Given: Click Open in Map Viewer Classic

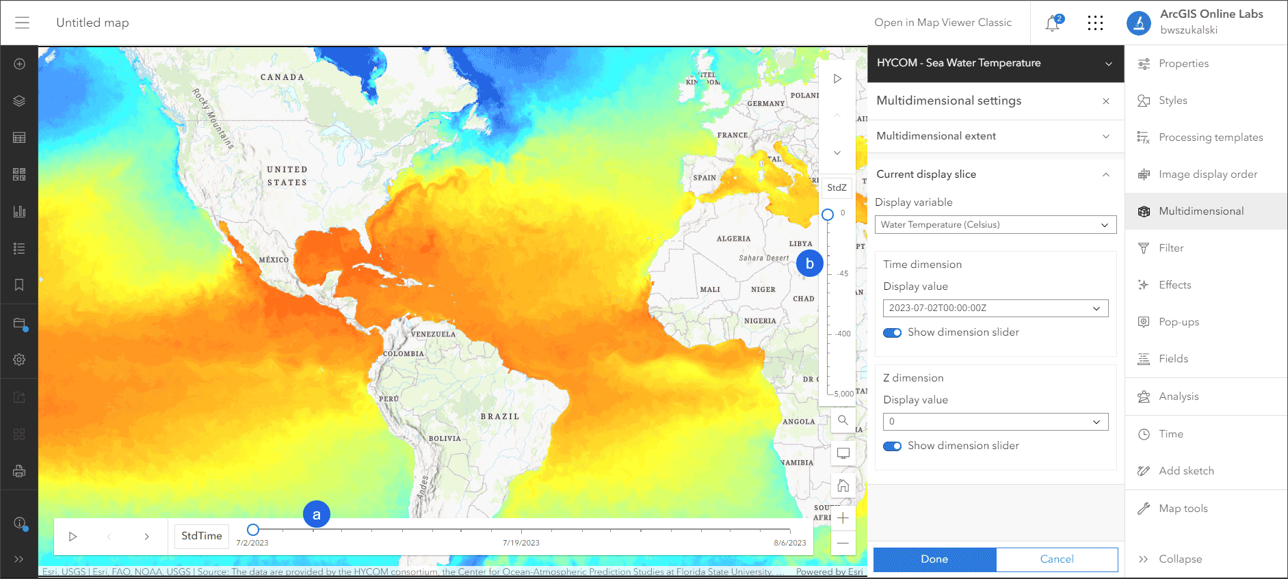Looking at the screenshot, I should click(943, 23).
